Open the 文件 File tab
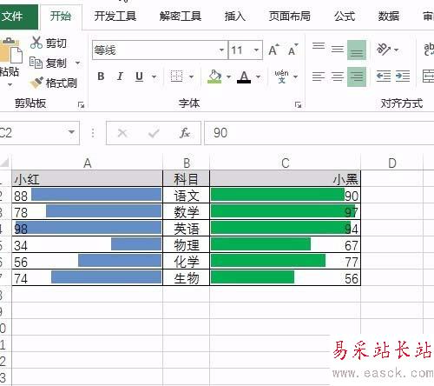Viewport: 434px width, 386px height. [x=18, y=17]
